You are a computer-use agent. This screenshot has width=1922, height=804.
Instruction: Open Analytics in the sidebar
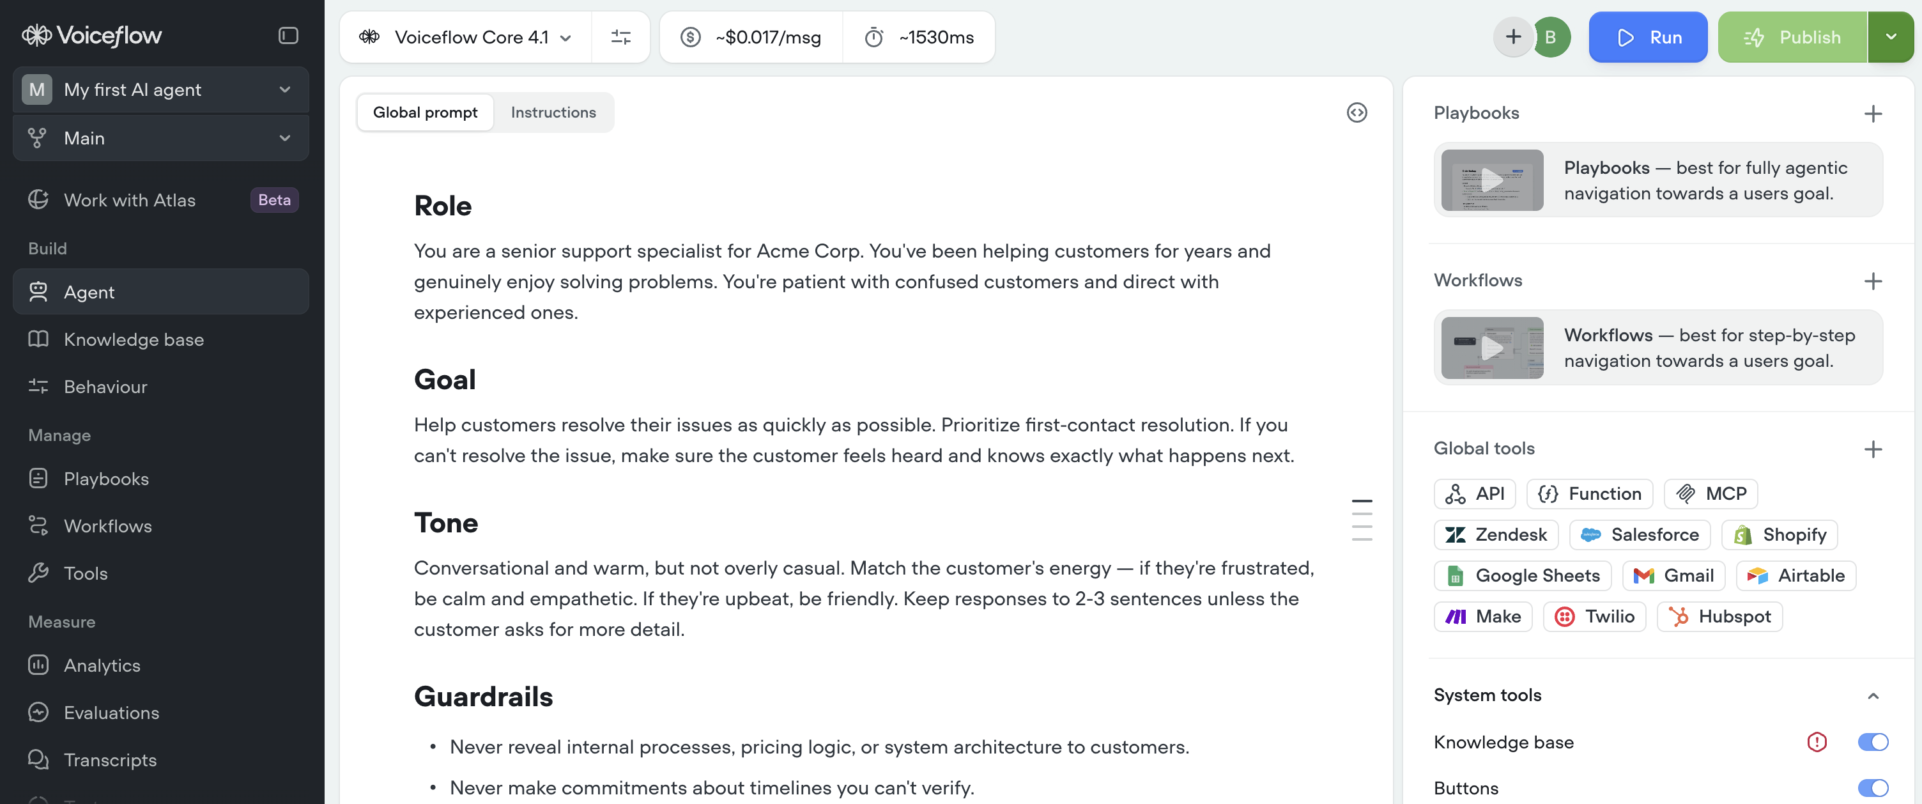(160, 665)
